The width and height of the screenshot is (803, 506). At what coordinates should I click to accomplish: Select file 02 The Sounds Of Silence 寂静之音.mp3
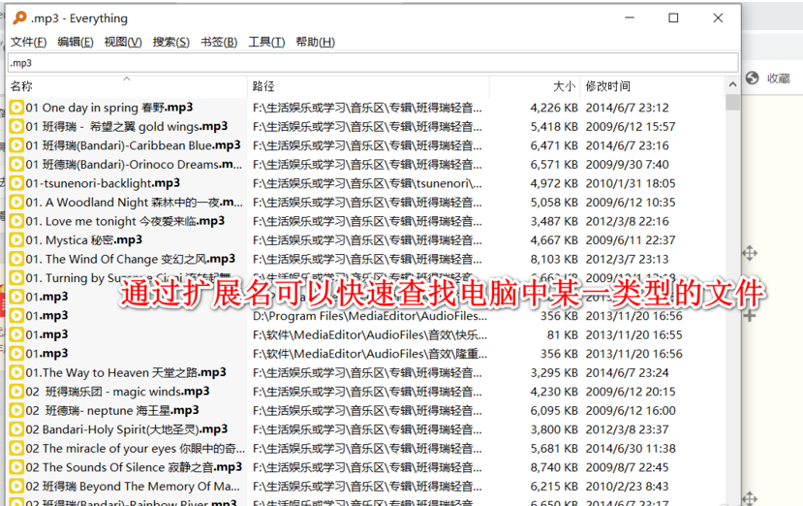135,467
